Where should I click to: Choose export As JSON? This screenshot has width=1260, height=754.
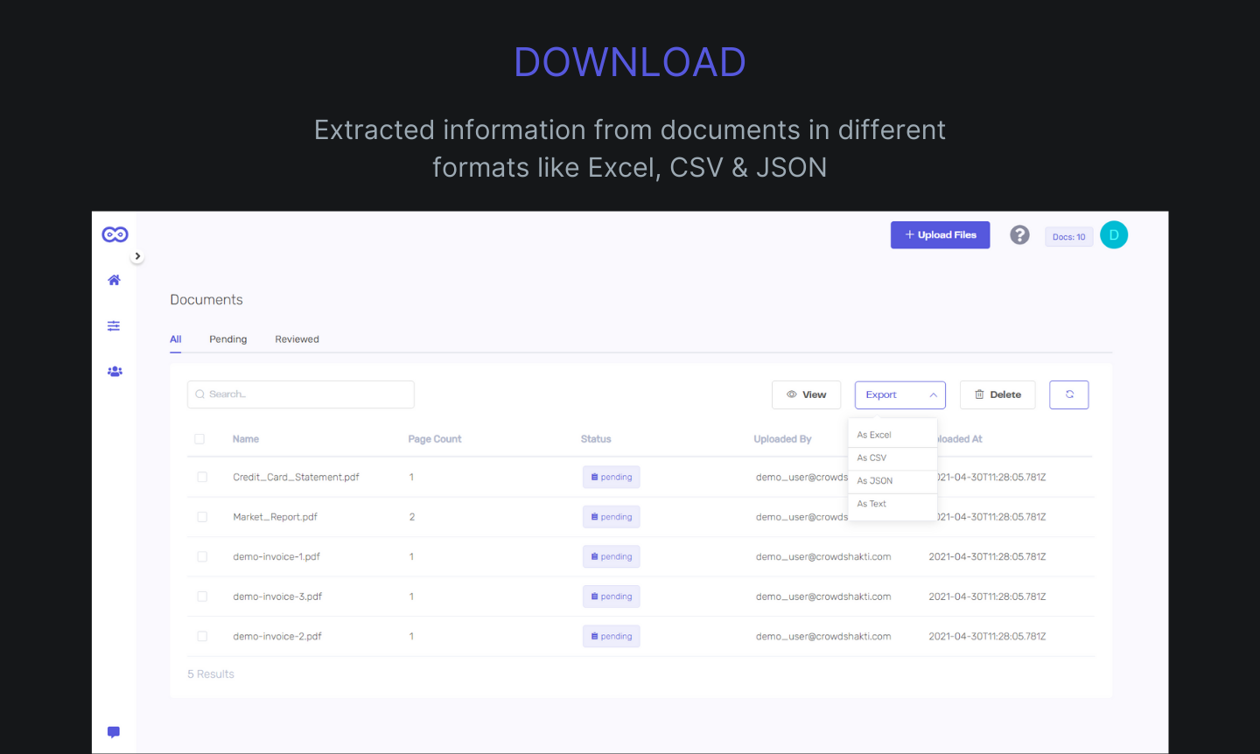coord(892,481)
